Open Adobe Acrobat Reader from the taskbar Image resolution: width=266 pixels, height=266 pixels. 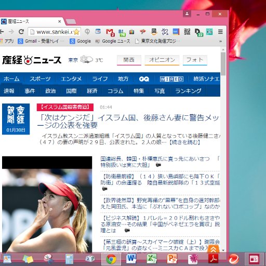[x=213, y=259]
